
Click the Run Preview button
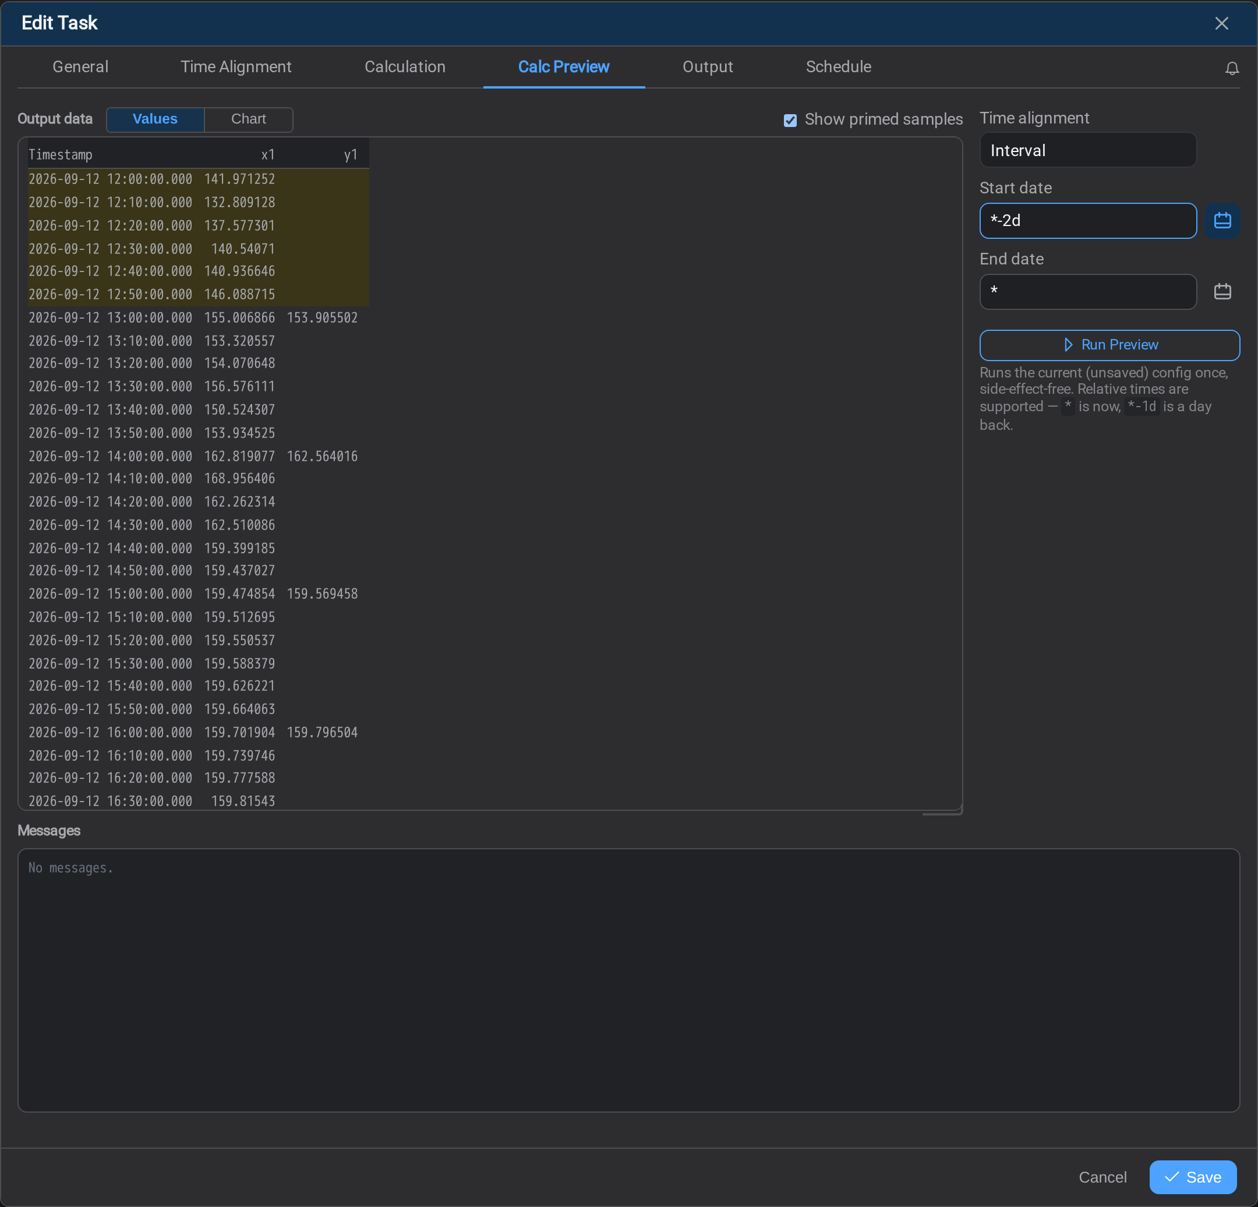(x=1109, y=345)
